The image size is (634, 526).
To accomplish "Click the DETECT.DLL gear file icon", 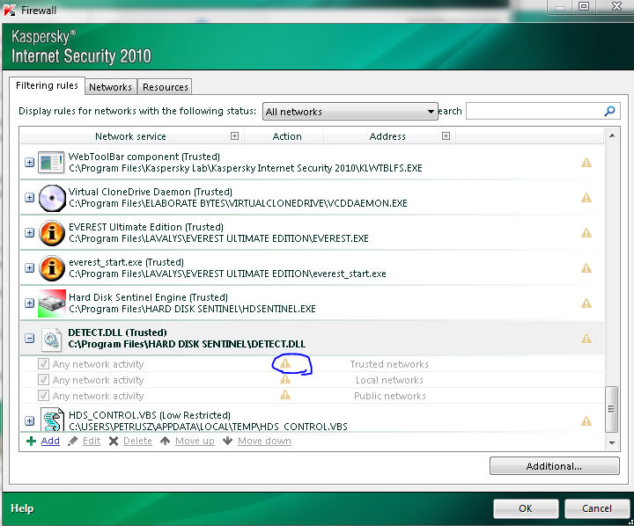I will (x=51, y=340).
